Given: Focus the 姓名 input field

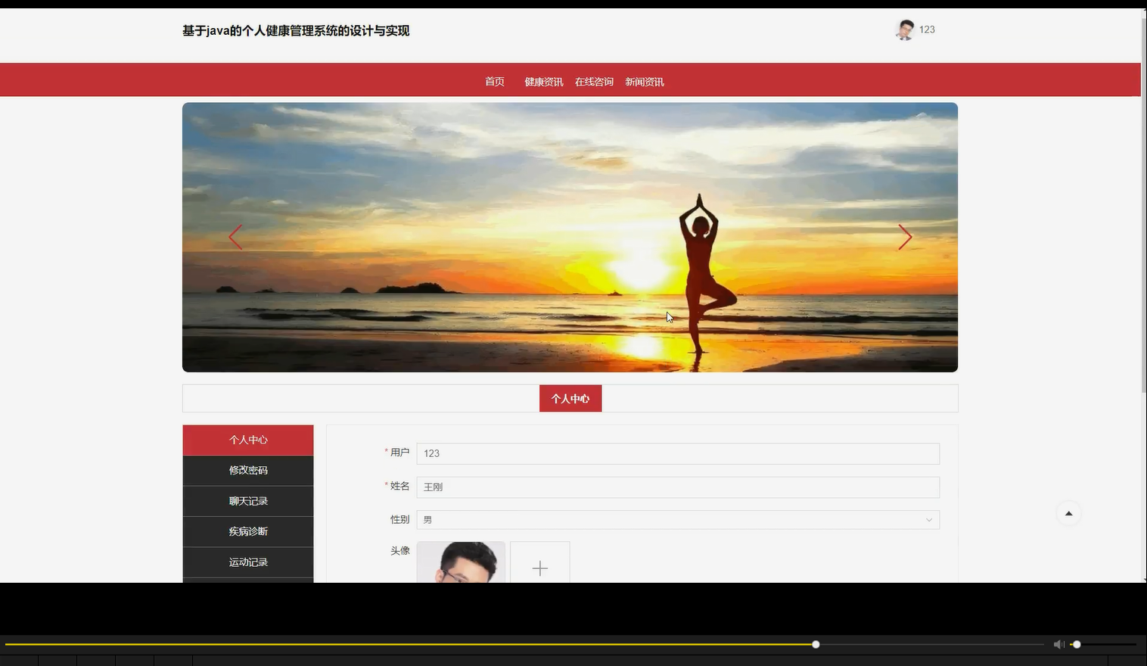Looking at the screenshot, I should click(678, 487).
